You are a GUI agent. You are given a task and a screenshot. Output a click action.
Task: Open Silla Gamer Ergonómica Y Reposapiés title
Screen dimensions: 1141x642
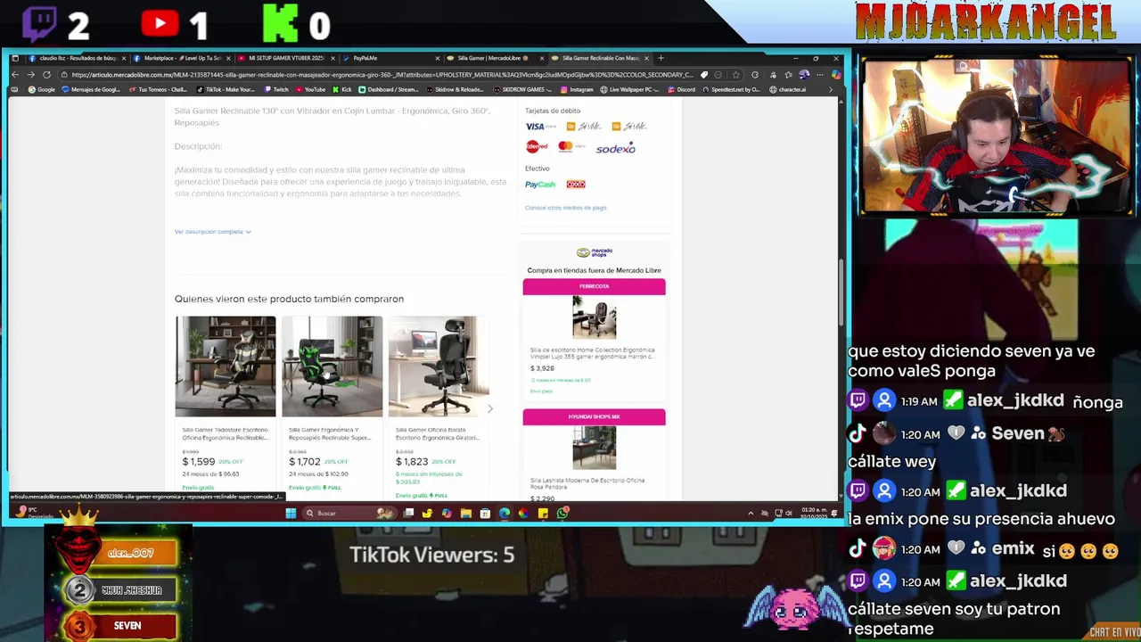(x=330, y=434)
